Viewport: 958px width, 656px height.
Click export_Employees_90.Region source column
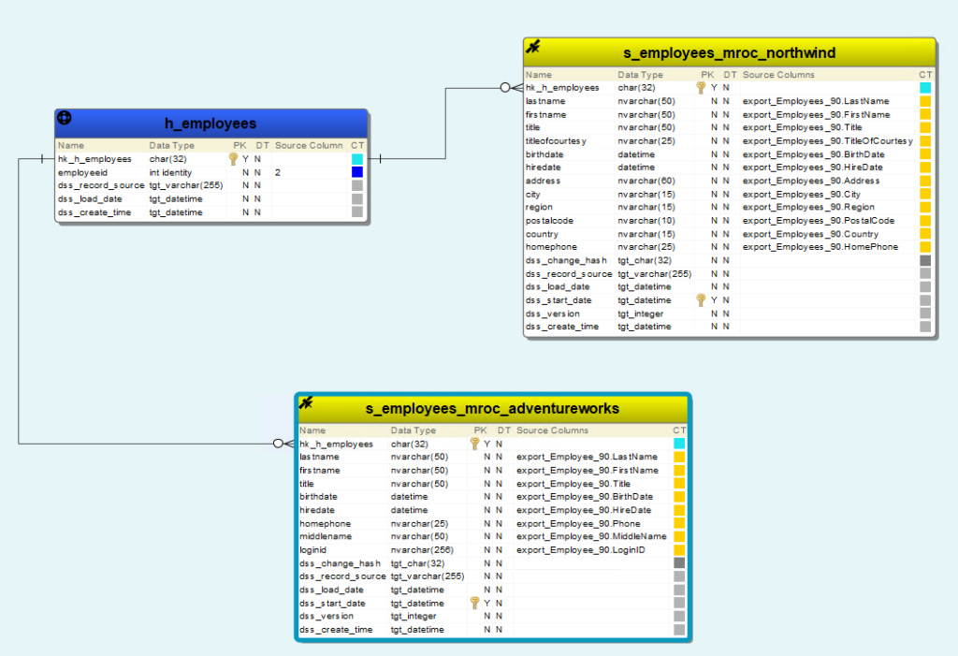[808, 207]
